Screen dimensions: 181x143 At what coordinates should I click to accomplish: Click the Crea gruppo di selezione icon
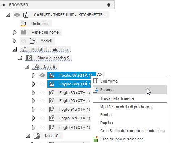pos(96,139)
